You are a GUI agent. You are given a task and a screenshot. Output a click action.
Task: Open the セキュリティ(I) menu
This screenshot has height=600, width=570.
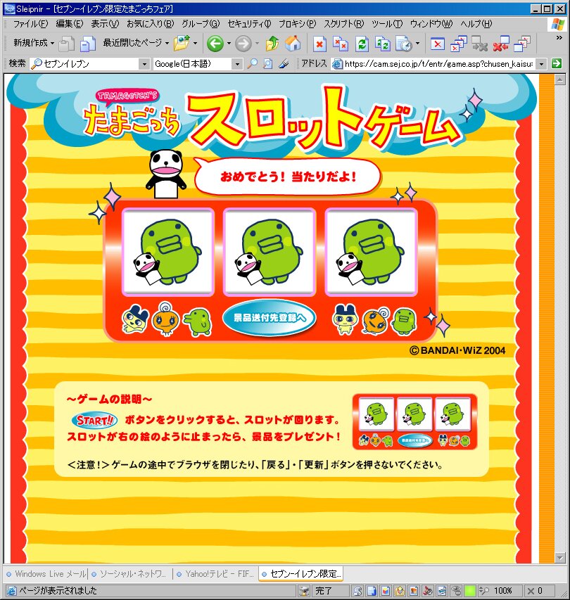[x=249, y=24]
